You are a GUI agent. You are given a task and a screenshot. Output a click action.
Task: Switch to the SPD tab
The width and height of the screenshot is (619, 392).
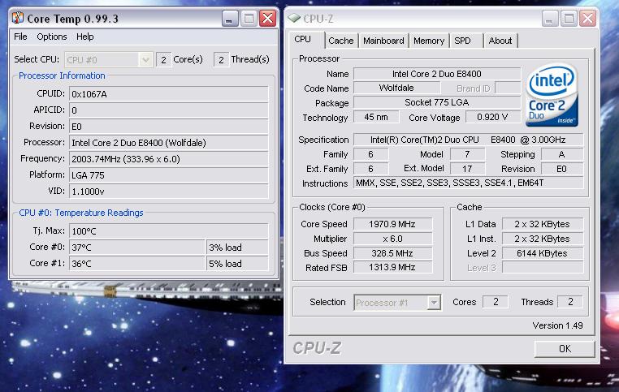[x=462, y=41]
